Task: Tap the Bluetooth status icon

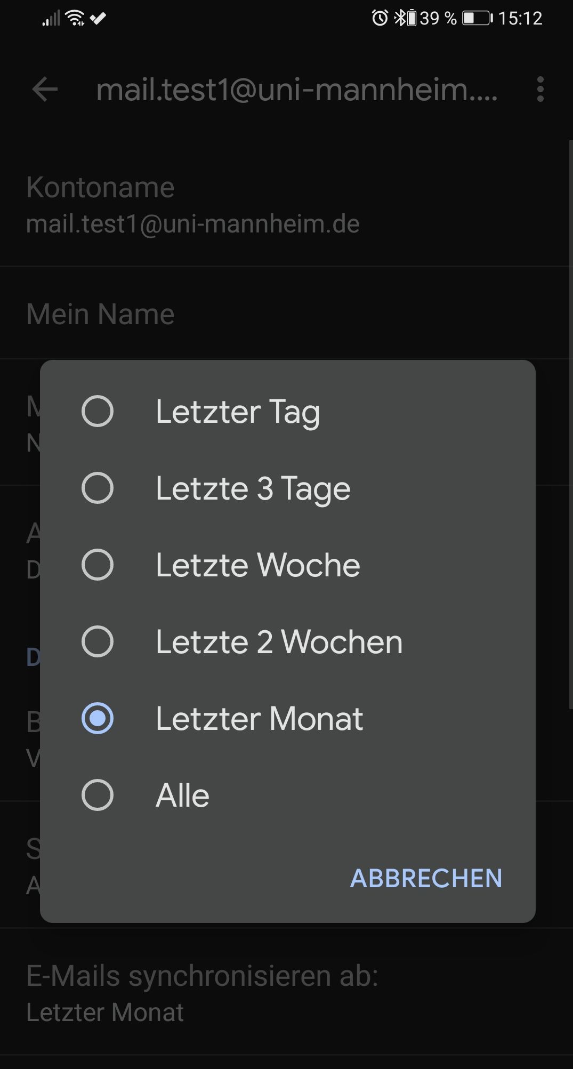Action: (x=400, y=18)
